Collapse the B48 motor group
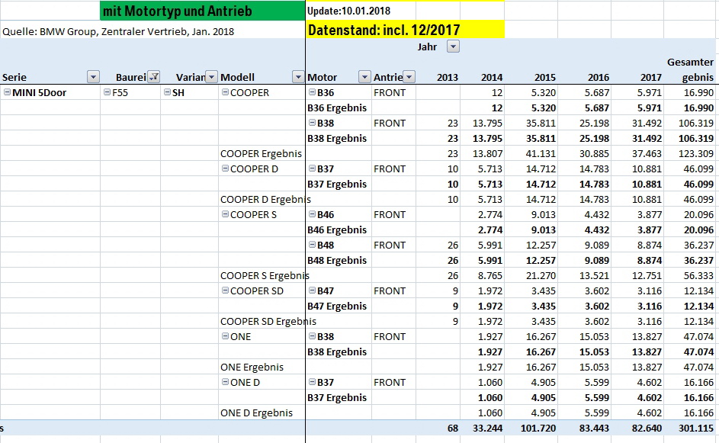 coord(312,245)
